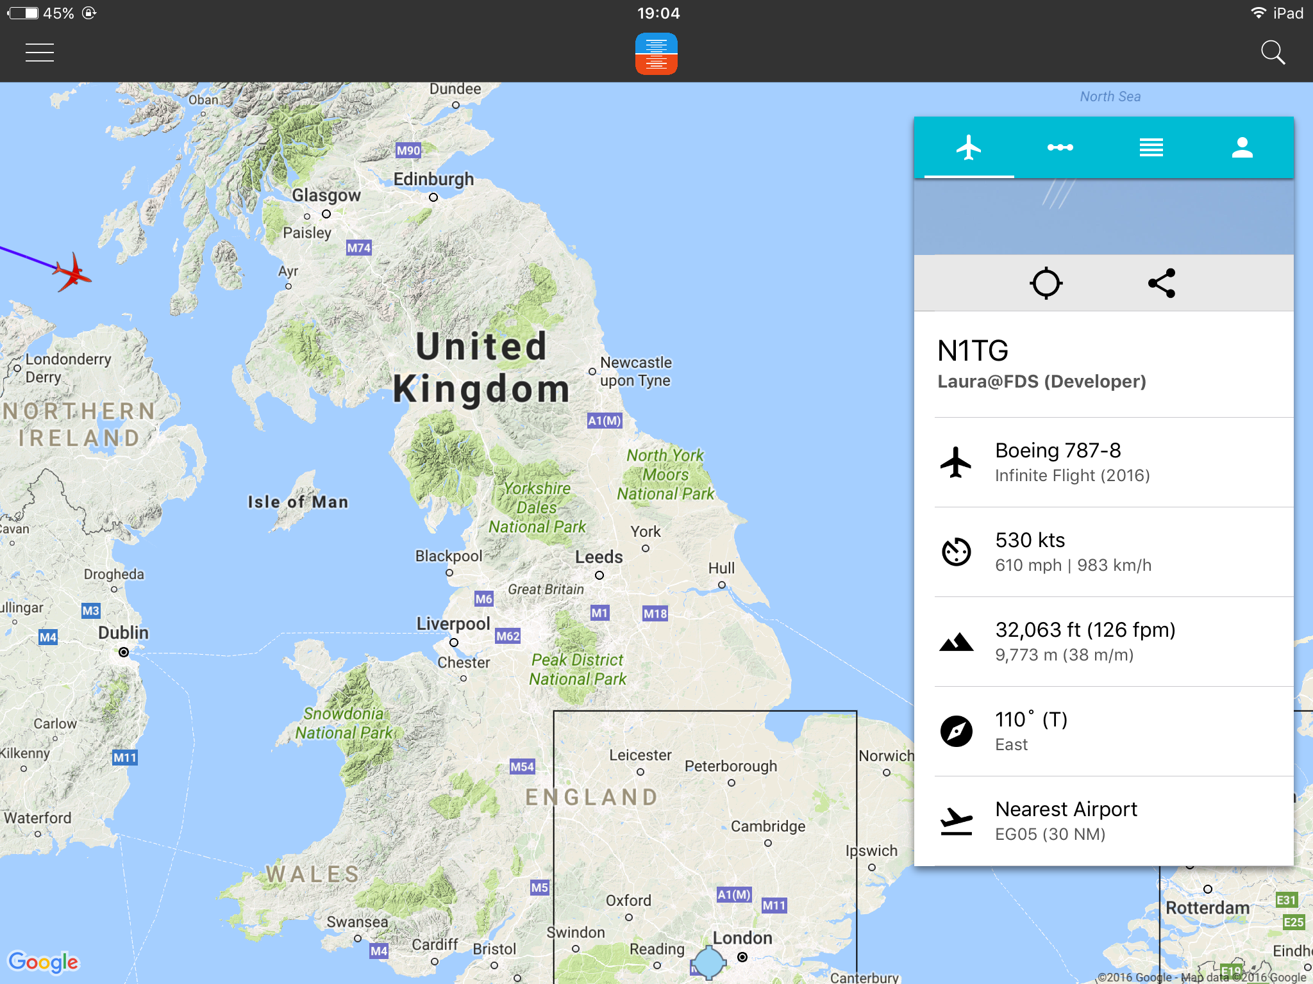Open the hamburger menu
Image resolution: width=1313 pixels, height=984 pixels.
[39, 53]
